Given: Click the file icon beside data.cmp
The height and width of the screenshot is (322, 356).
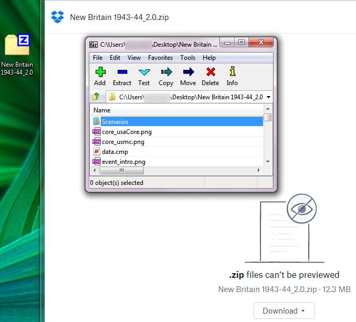Looking at the screenshot, I should (97, 151).
